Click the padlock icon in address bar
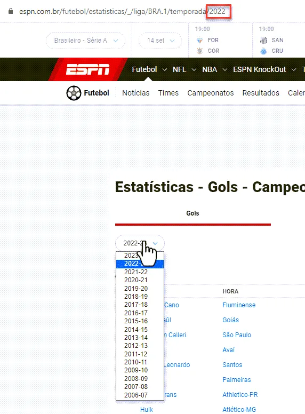This screenshot has width=305, height=414. [x=11, y=11]
